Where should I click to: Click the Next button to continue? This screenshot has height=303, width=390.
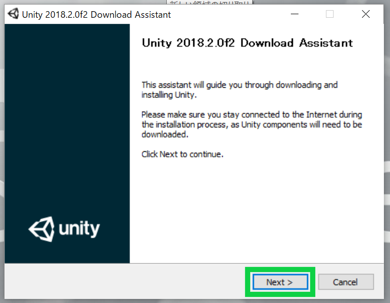tap(280, 282)
